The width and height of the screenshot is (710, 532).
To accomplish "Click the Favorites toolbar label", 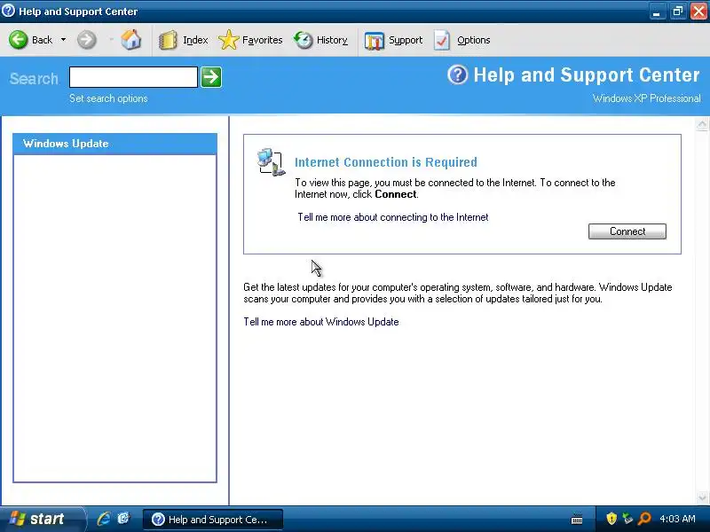I will (x=262, y=40).
